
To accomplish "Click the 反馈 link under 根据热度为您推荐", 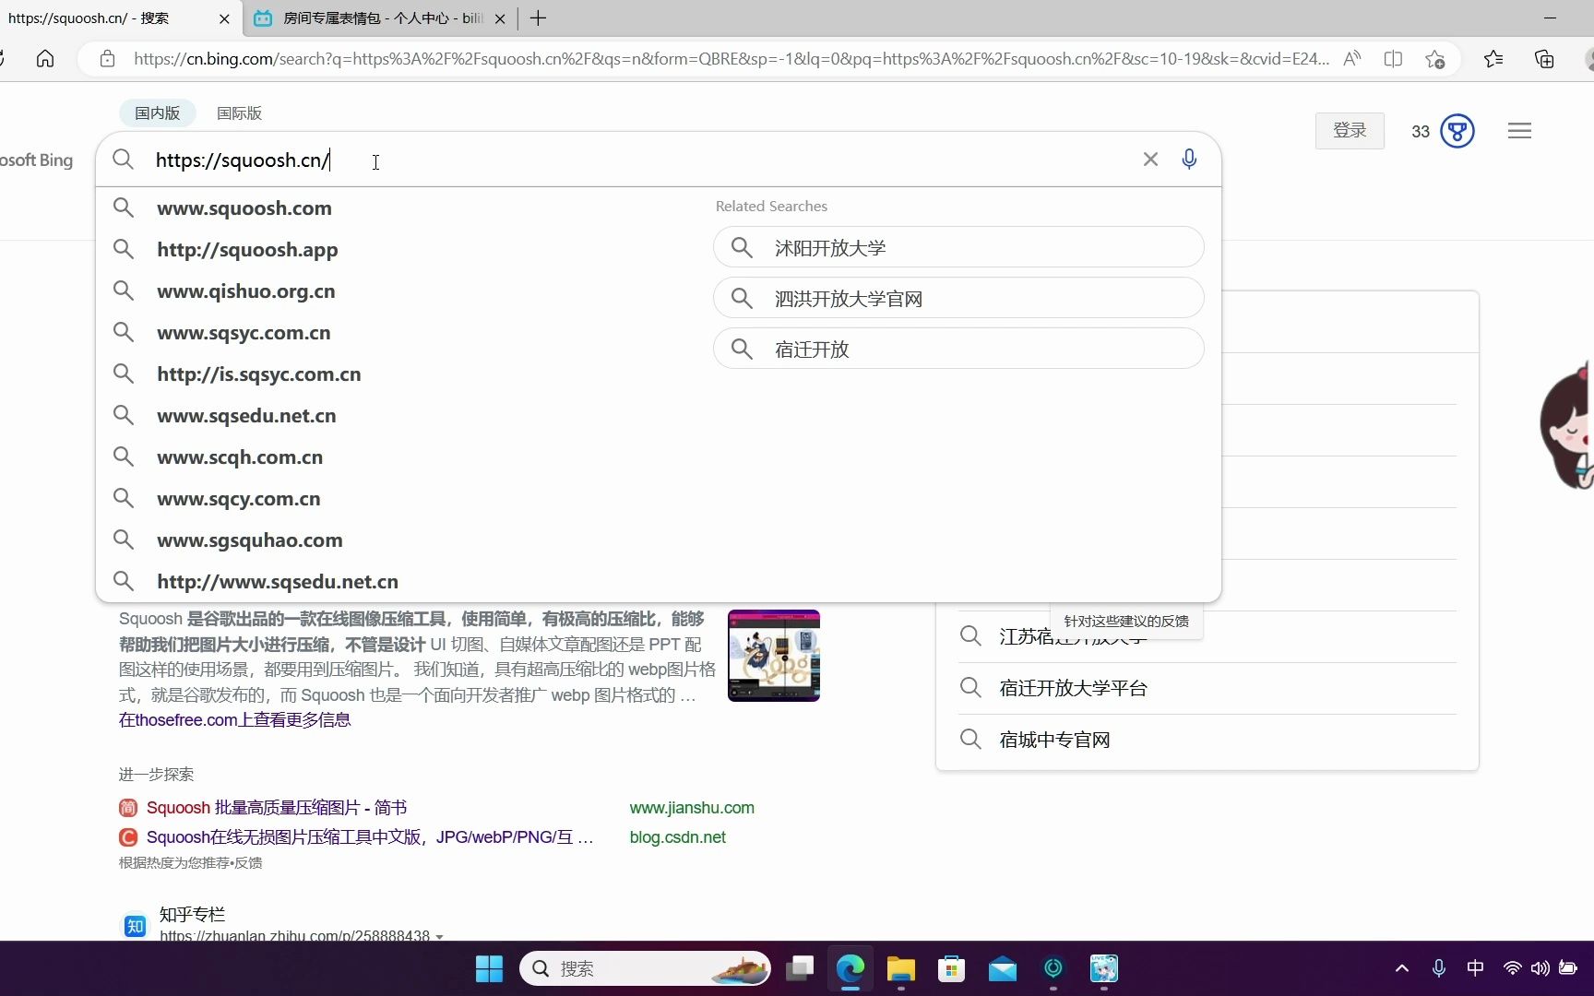I will click(248, 863).
